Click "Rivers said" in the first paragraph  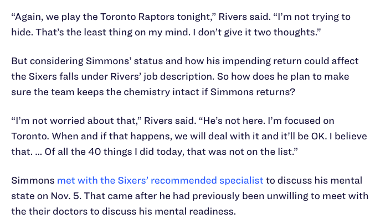[245, 17]
